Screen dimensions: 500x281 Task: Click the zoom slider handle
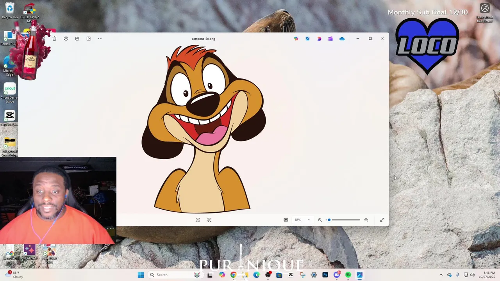(x=329, y=220)
